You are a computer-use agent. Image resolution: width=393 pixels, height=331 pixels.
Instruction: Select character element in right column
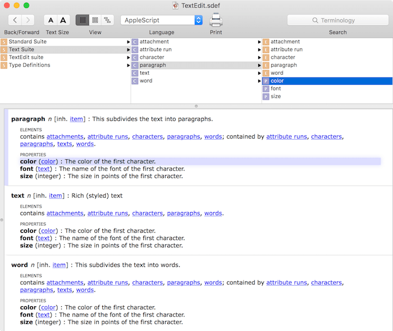pos(327,57)
